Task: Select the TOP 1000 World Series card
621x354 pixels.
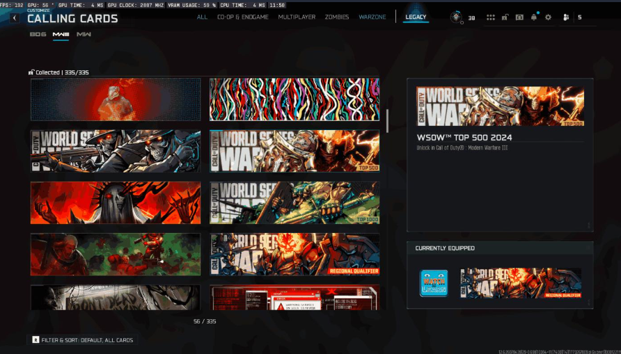Action: coord(294,202)
